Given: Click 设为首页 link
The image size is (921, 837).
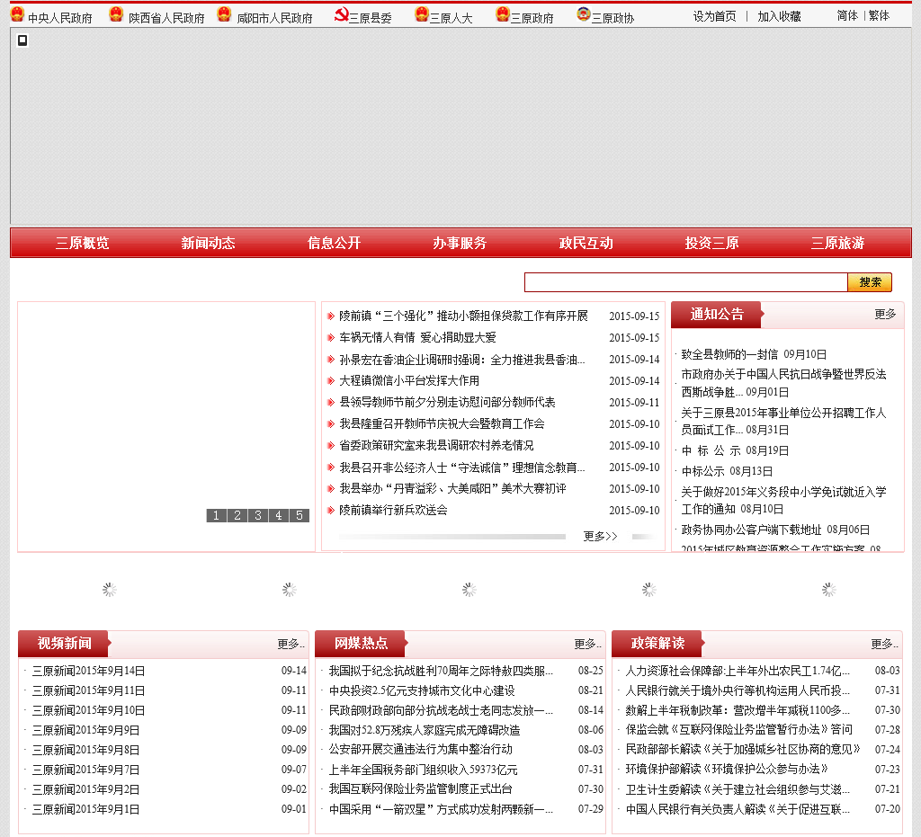Looking at the screenshot, I should pos(714,16).
